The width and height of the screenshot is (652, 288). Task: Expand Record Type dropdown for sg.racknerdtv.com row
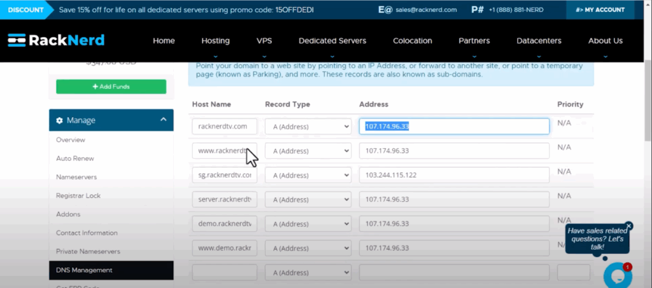click(x=308, y=174)
